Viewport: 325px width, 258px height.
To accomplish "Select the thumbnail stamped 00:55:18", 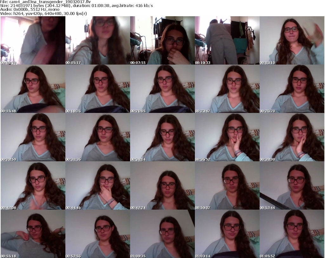I will (x=33, y=234).
